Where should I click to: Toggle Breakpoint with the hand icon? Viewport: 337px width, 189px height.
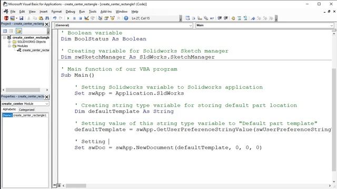(233, 18)
